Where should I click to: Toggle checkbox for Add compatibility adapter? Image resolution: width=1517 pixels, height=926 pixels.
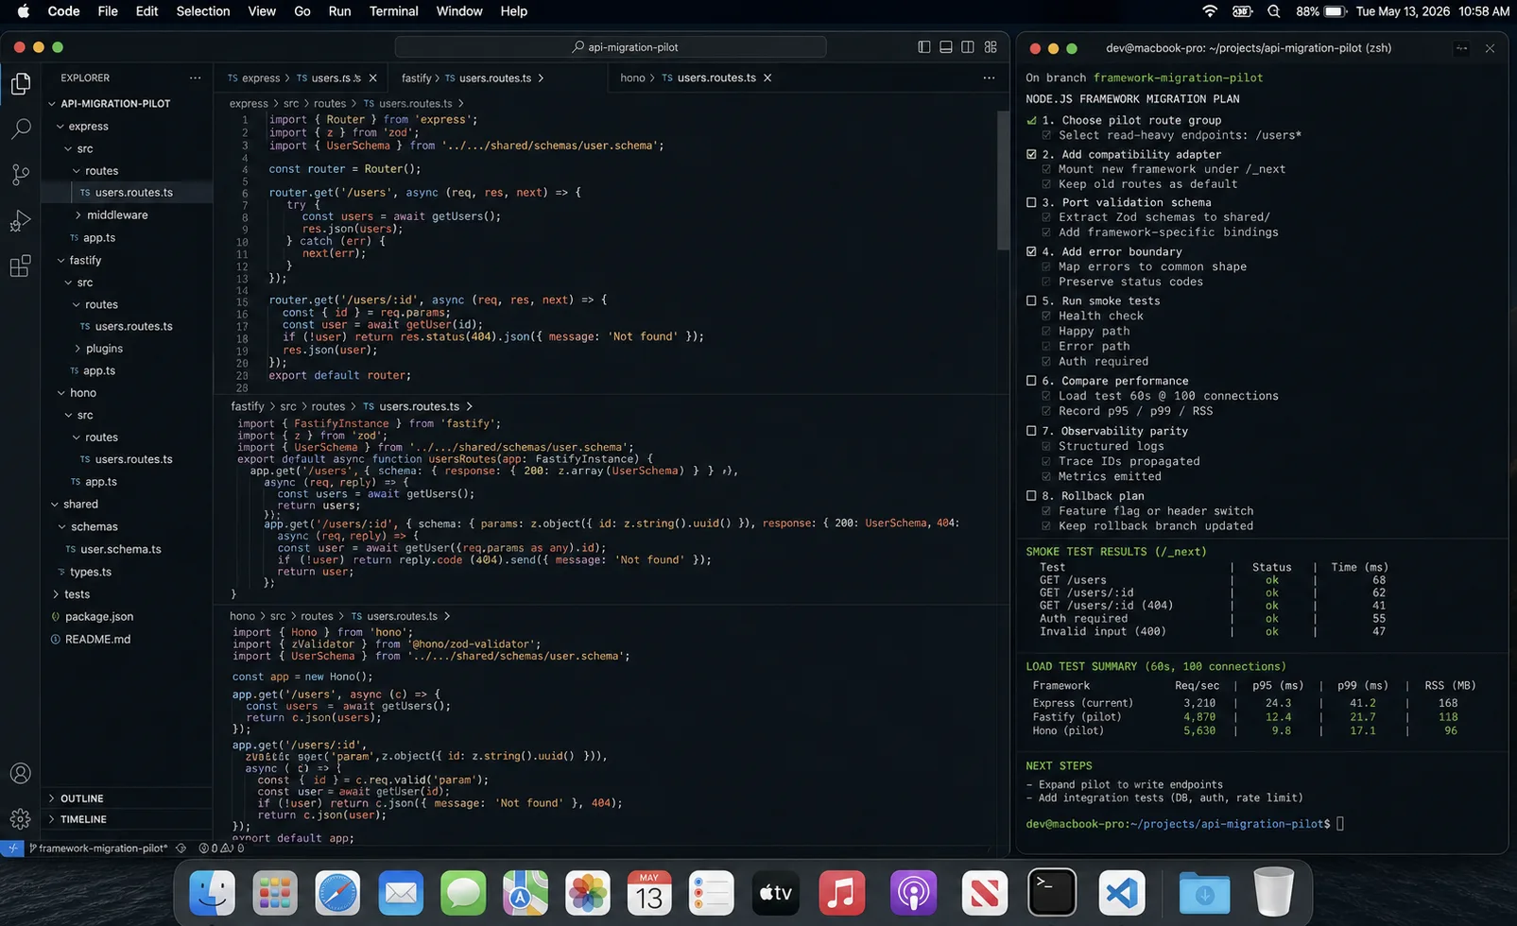tap(1031, 154)
